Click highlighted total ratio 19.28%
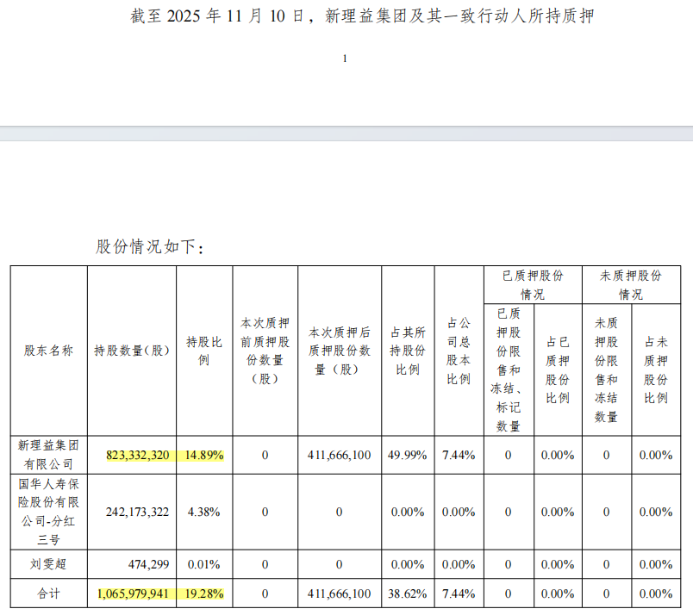693x615 pixels. (x=204, y=593)
